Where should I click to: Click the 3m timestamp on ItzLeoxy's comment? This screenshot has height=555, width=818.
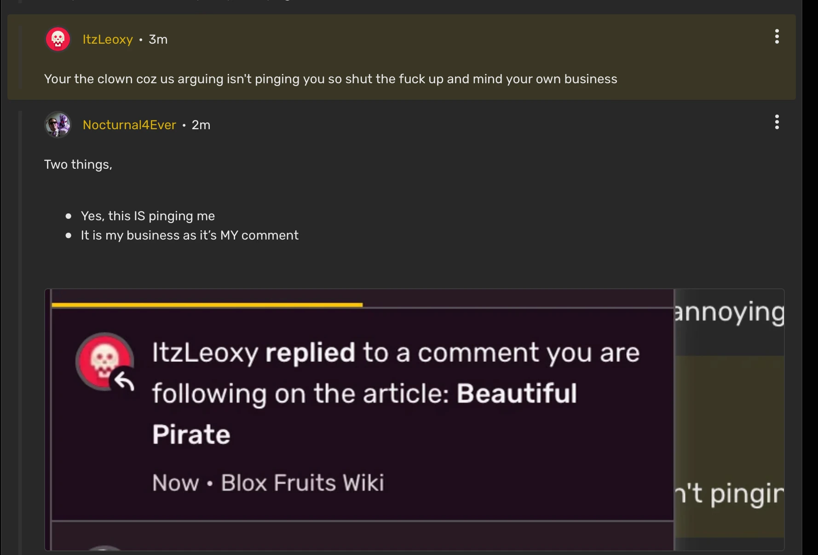pyautogui.click(x=158, y=40)
